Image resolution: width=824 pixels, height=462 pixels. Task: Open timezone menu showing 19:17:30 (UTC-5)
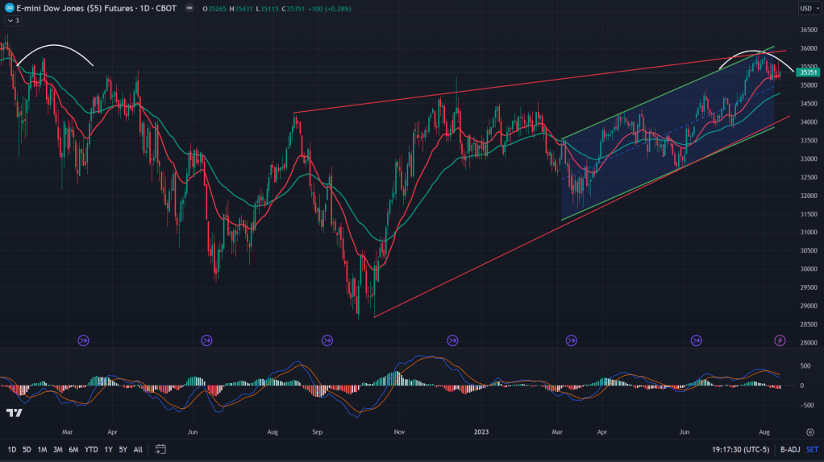pos(742,449)
